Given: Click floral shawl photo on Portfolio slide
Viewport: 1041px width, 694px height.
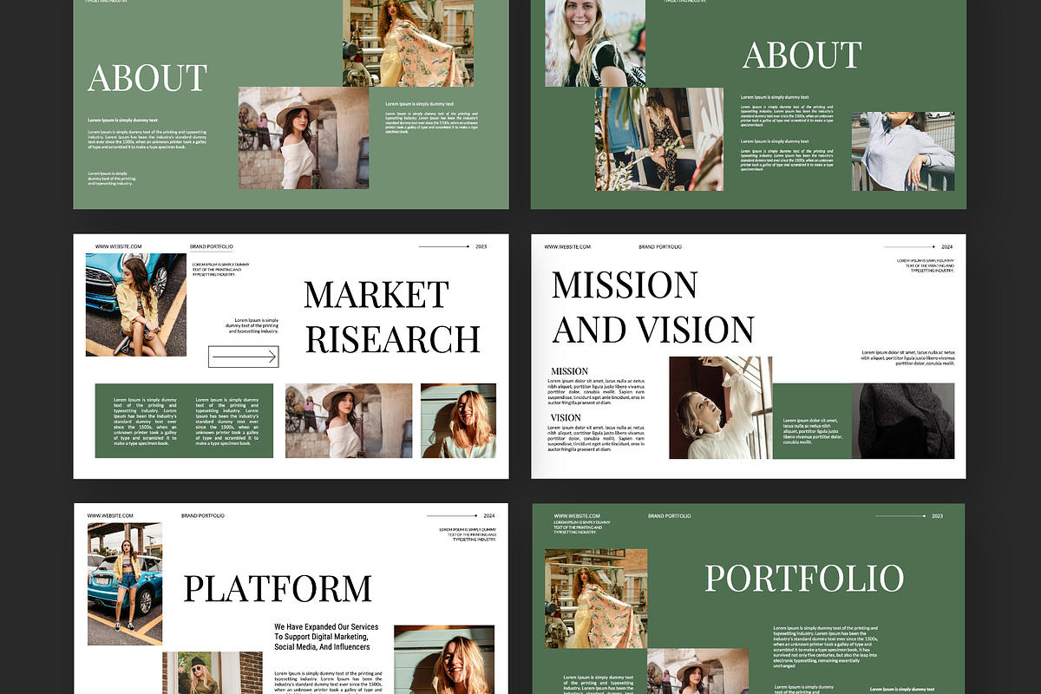Looking at the screenshot, I should (x=596, y=599).
